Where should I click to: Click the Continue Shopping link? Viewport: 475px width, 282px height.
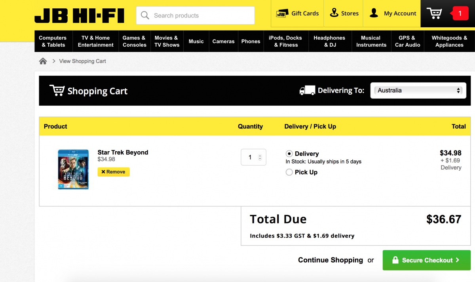point(330,260)
